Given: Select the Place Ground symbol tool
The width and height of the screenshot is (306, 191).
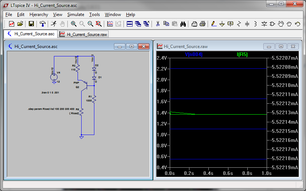Looking at the screenshot, I should (x=222, y=24).
